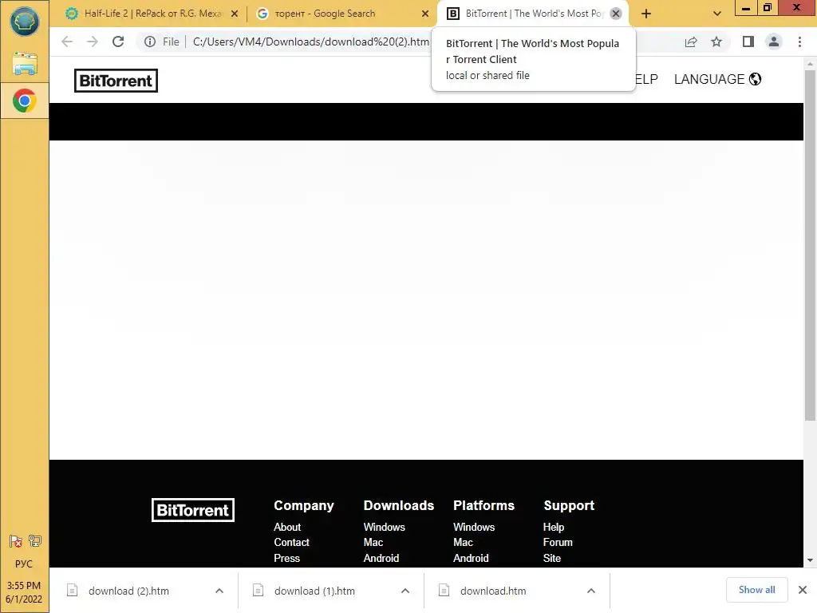The width and height of the screenshot is (817, 613).
Task: Expand the tab search chevron
Action: pyautogui.click(x=717, y=14)
